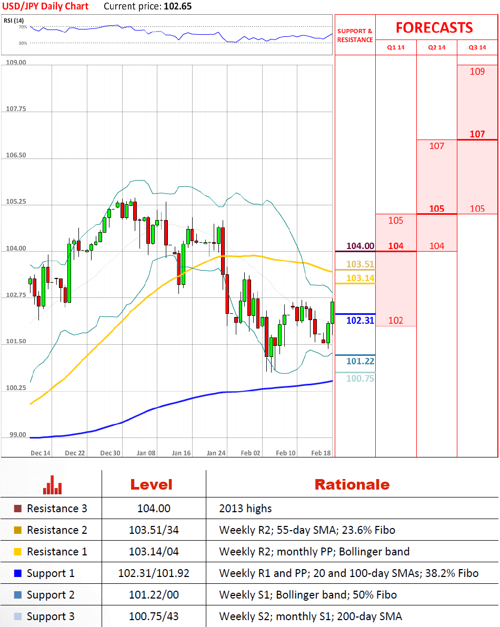Click the Support 2 steel-blue color swatch
This screenshot has width=500, height=627.
tap(18, 595)
